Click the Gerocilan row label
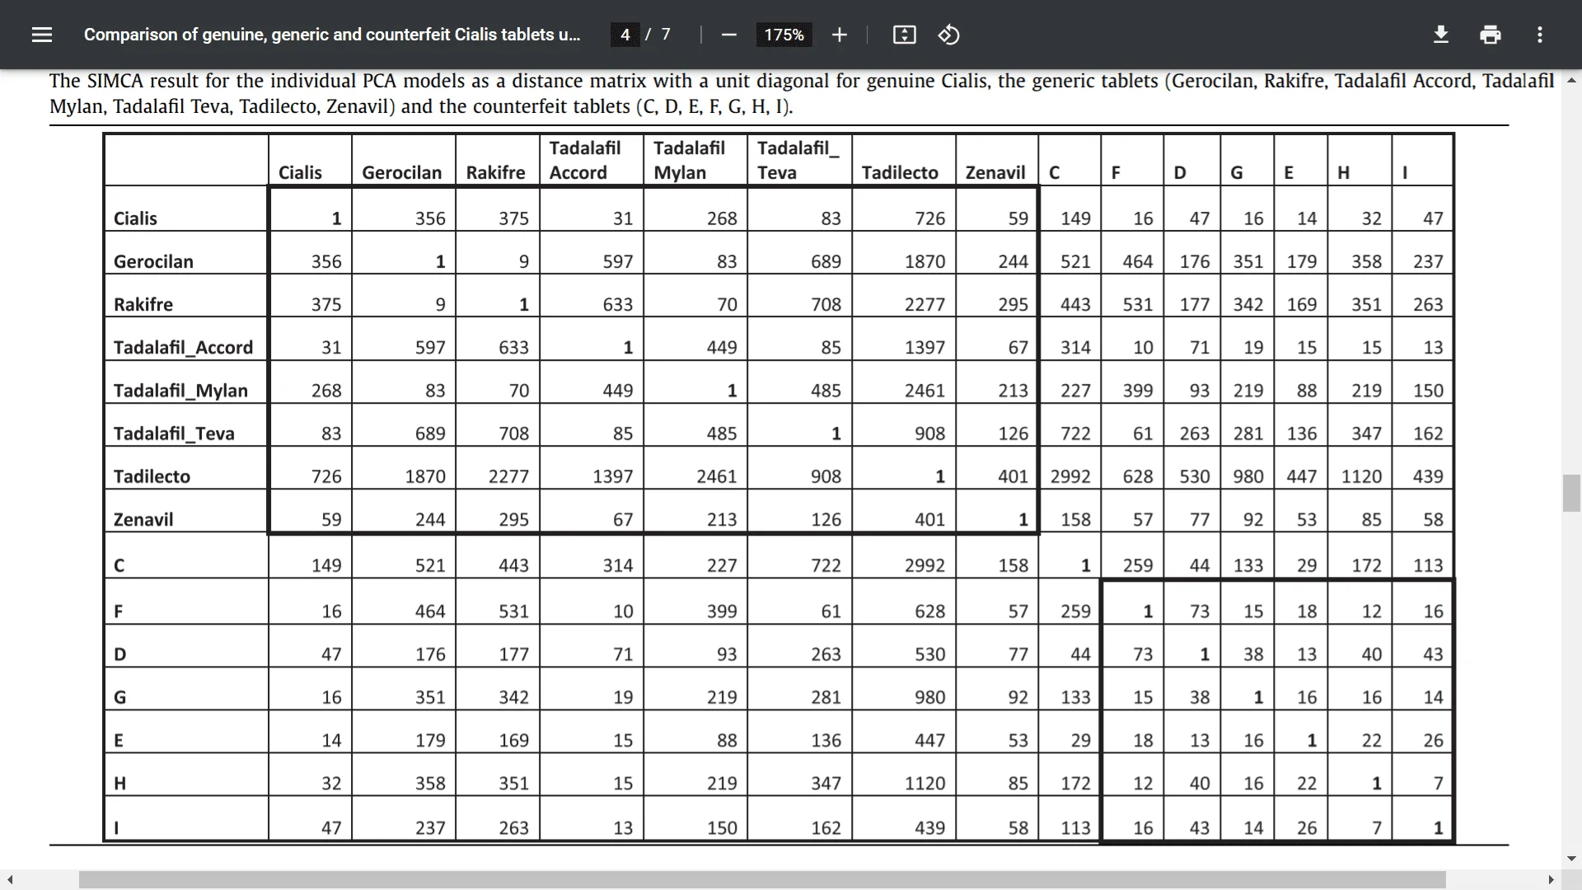 (x=153, y=261)
